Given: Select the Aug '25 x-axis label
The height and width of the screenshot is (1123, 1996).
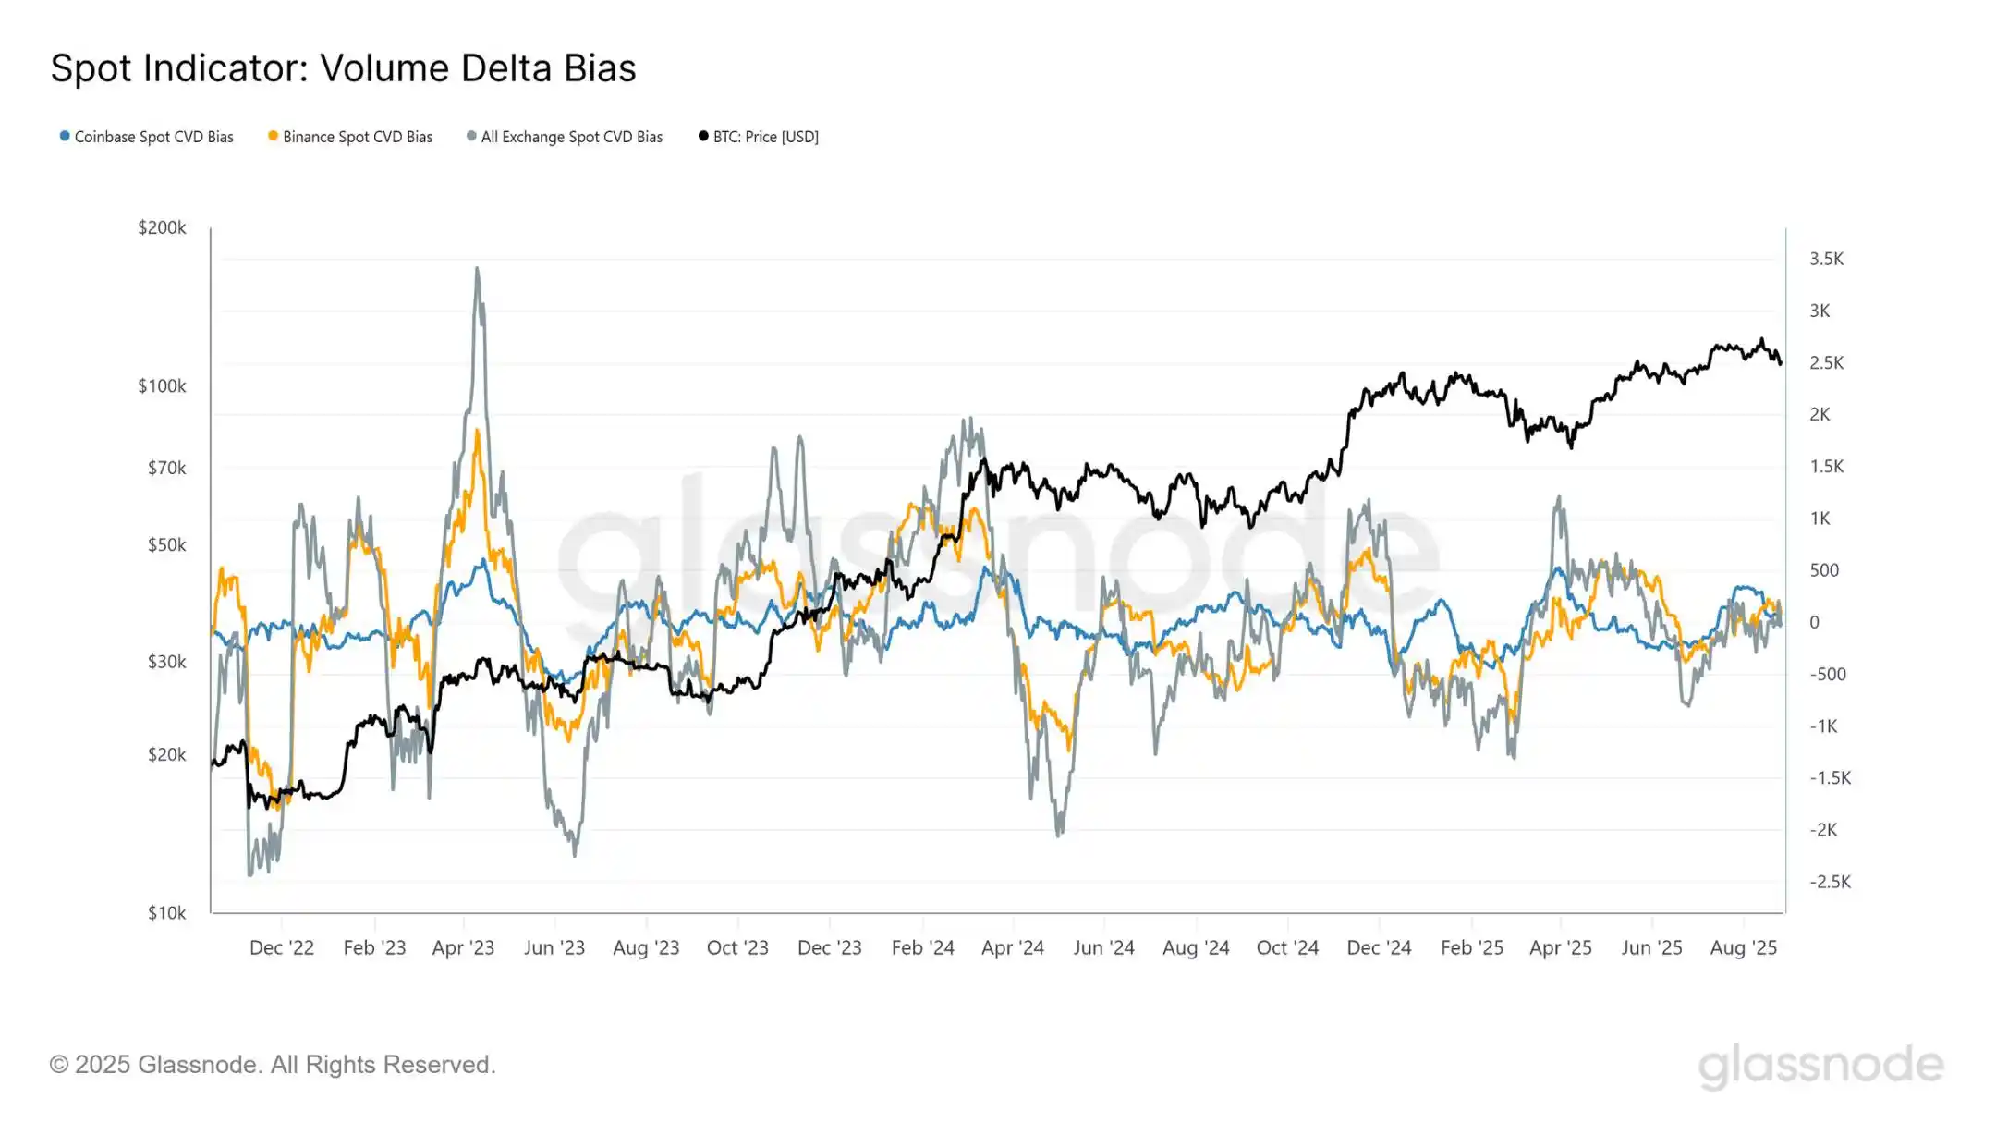Looking at the screenshot, I should [x=1744, y=947].
